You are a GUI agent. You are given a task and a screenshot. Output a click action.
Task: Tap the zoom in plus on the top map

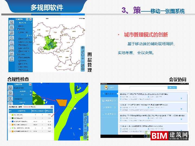[x=83, y=59]
